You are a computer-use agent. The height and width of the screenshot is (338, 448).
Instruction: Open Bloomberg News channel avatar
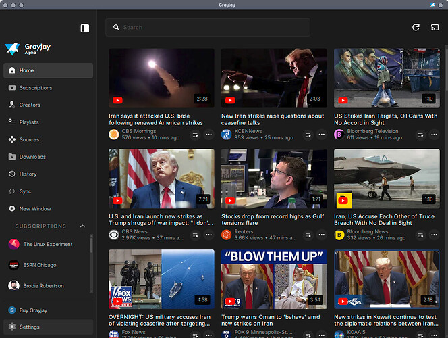[339, 235]
